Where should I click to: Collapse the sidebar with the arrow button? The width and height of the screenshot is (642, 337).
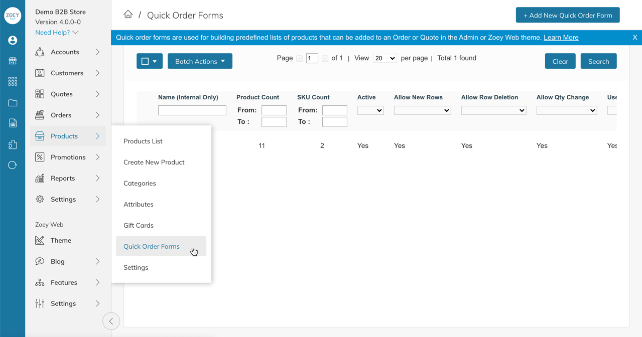tap(111, 321)
